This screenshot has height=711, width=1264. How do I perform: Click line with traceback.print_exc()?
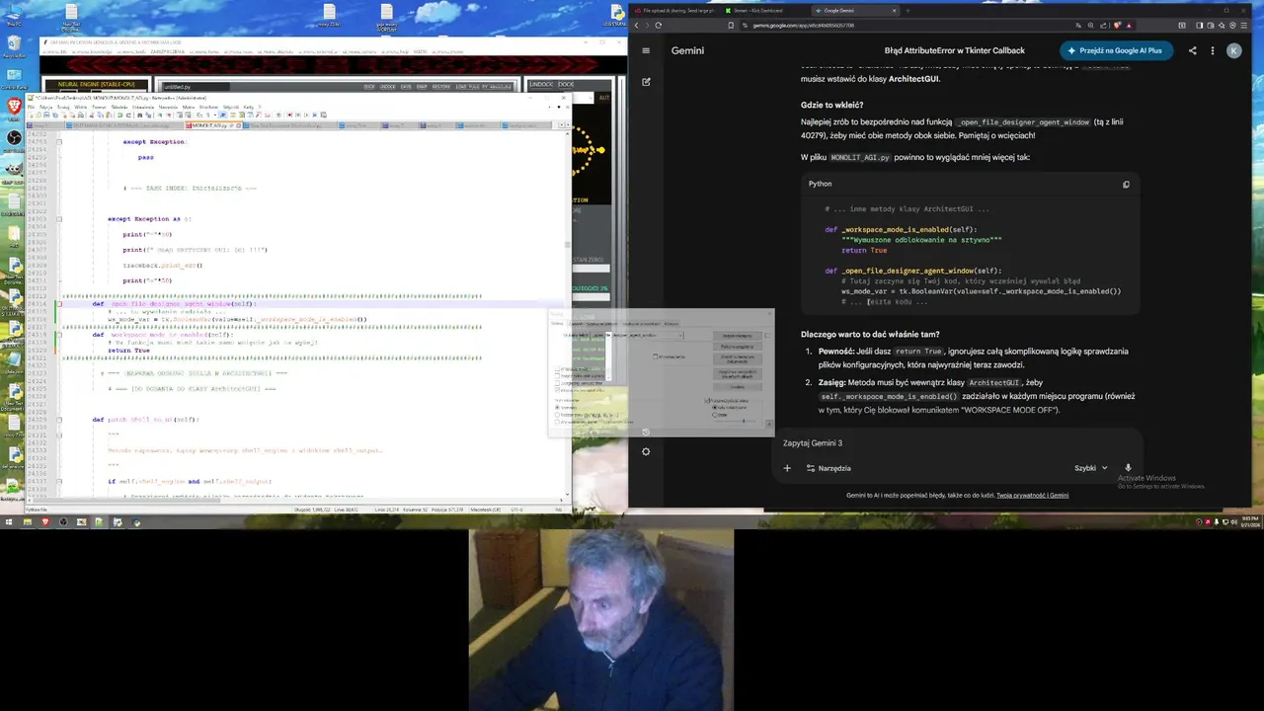pyautogui.click(x=163, y=265)
